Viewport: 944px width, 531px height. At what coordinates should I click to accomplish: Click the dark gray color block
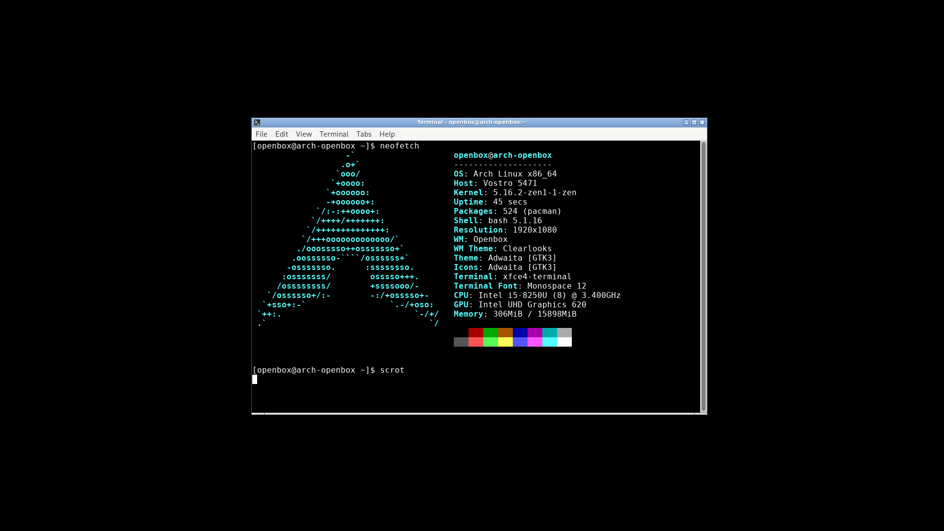pos(461,342)
